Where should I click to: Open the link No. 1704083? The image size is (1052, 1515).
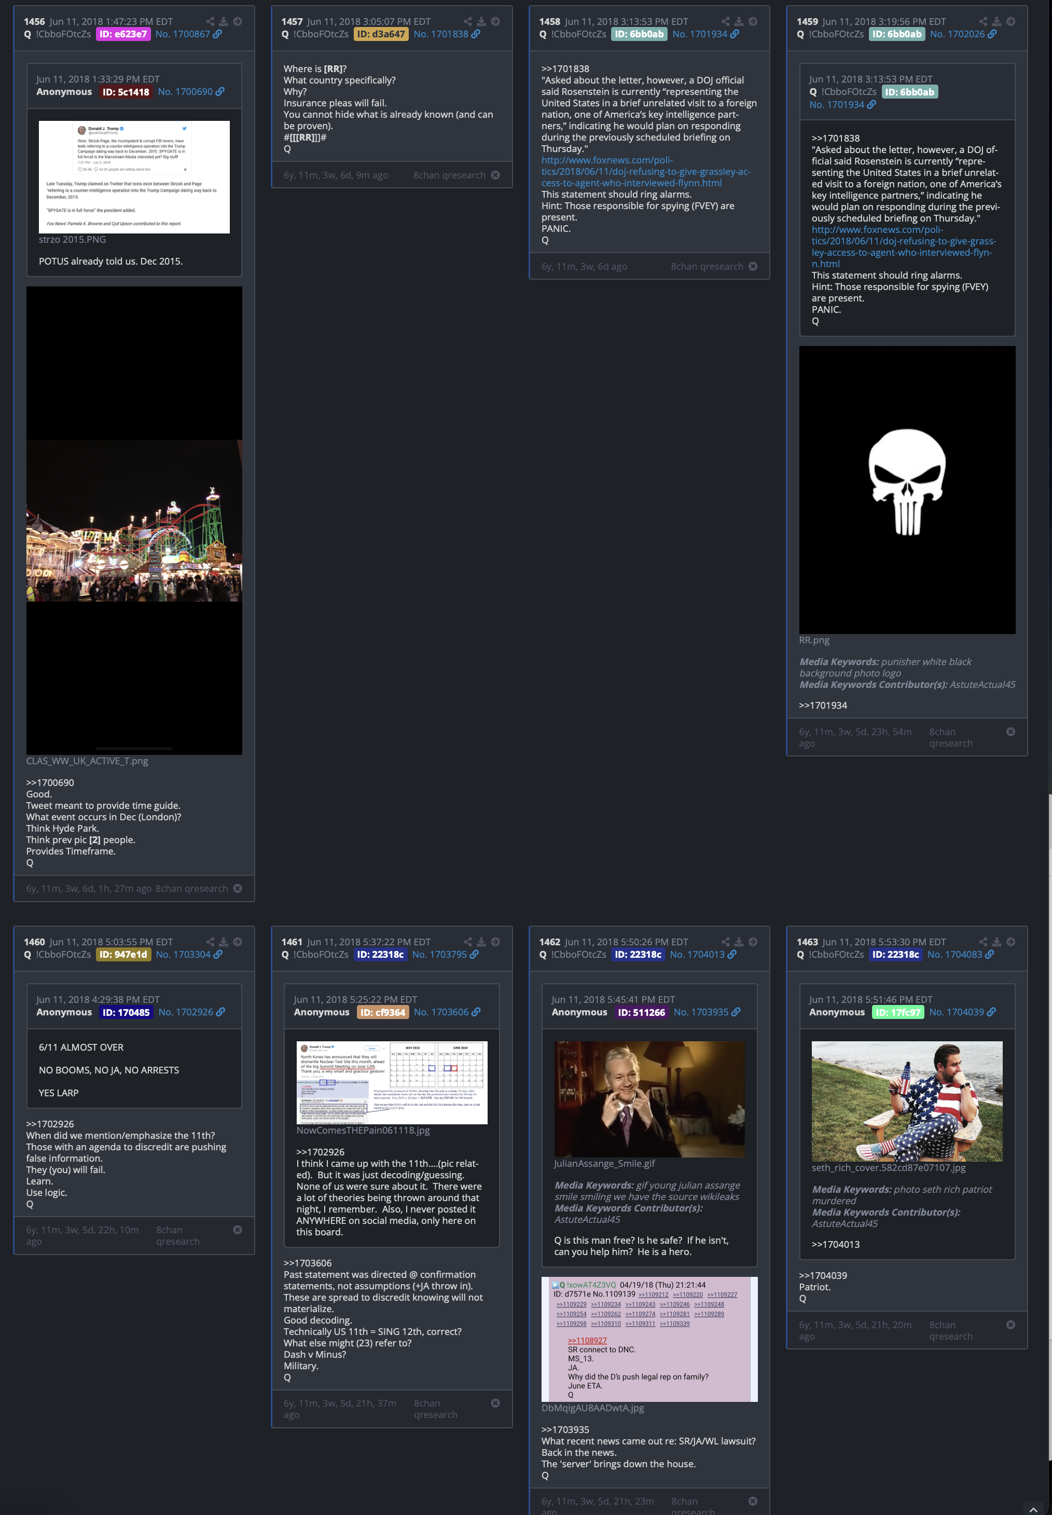point(960,955)
